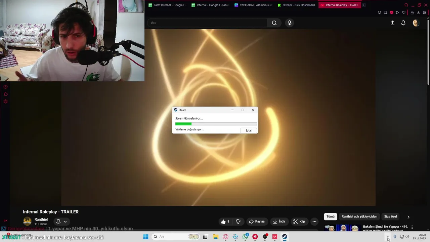430x242 pixels.
Task: Select the Size özel filter chip
Action: 390,216
